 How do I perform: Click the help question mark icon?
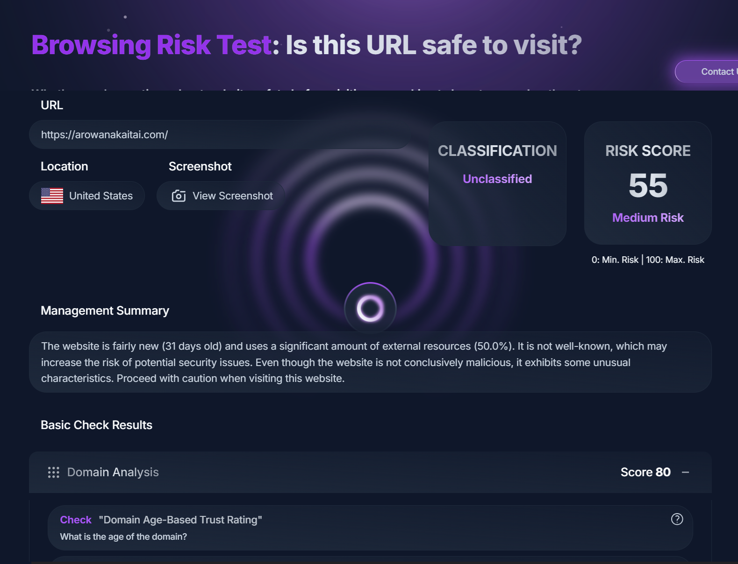[677, 519]
